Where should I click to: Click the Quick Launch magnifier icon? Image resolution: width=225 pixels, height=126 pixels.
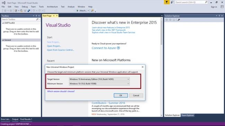[206, 2]
